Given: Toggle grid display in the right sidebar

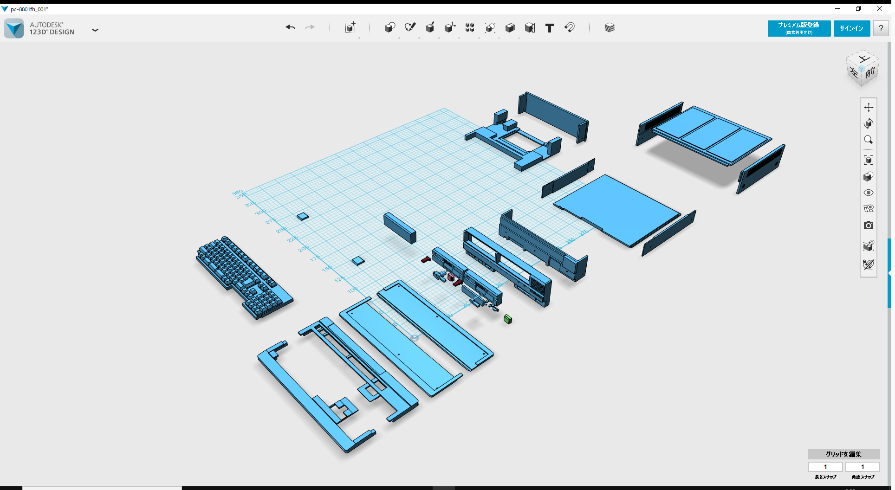Looking at the screenshot, I should (x=869, y=209).
